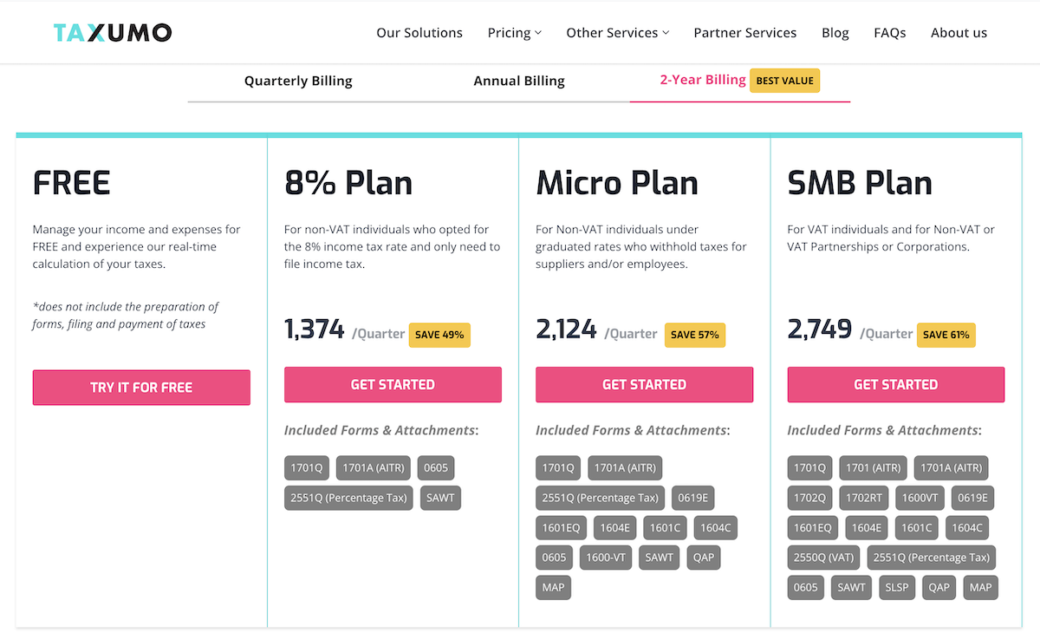Viewport: 1040px width, 633px height.
Task: Click the SAWT form tag under 8% Plan
Action: (440, 497)
